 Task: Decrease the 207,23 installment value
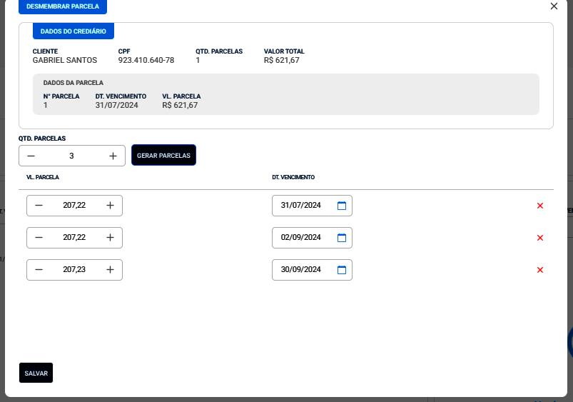[x=39, y=270]
